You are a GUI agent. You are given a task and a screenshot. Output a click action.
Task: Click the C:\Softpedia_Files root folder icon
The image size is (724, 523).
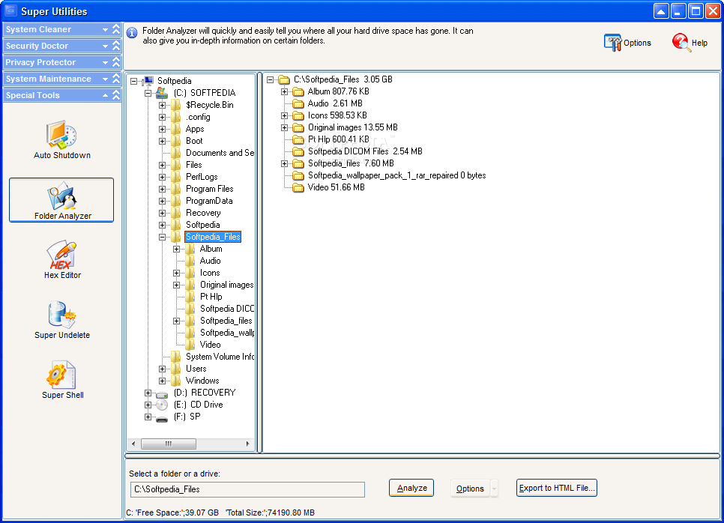click(x=284, y=79)
